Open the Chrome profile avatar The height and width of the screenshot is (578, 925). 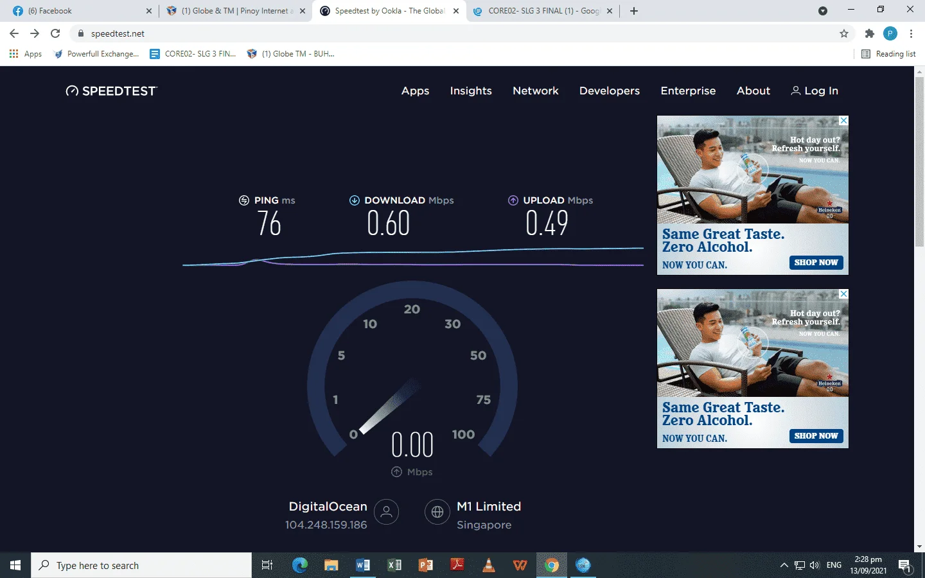click(890, 33)
